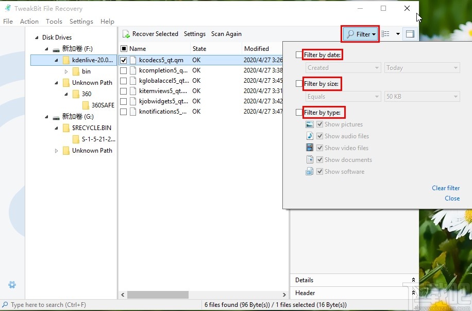
Task: Open the Filter dropdown button
Action: tap(360, 34)
